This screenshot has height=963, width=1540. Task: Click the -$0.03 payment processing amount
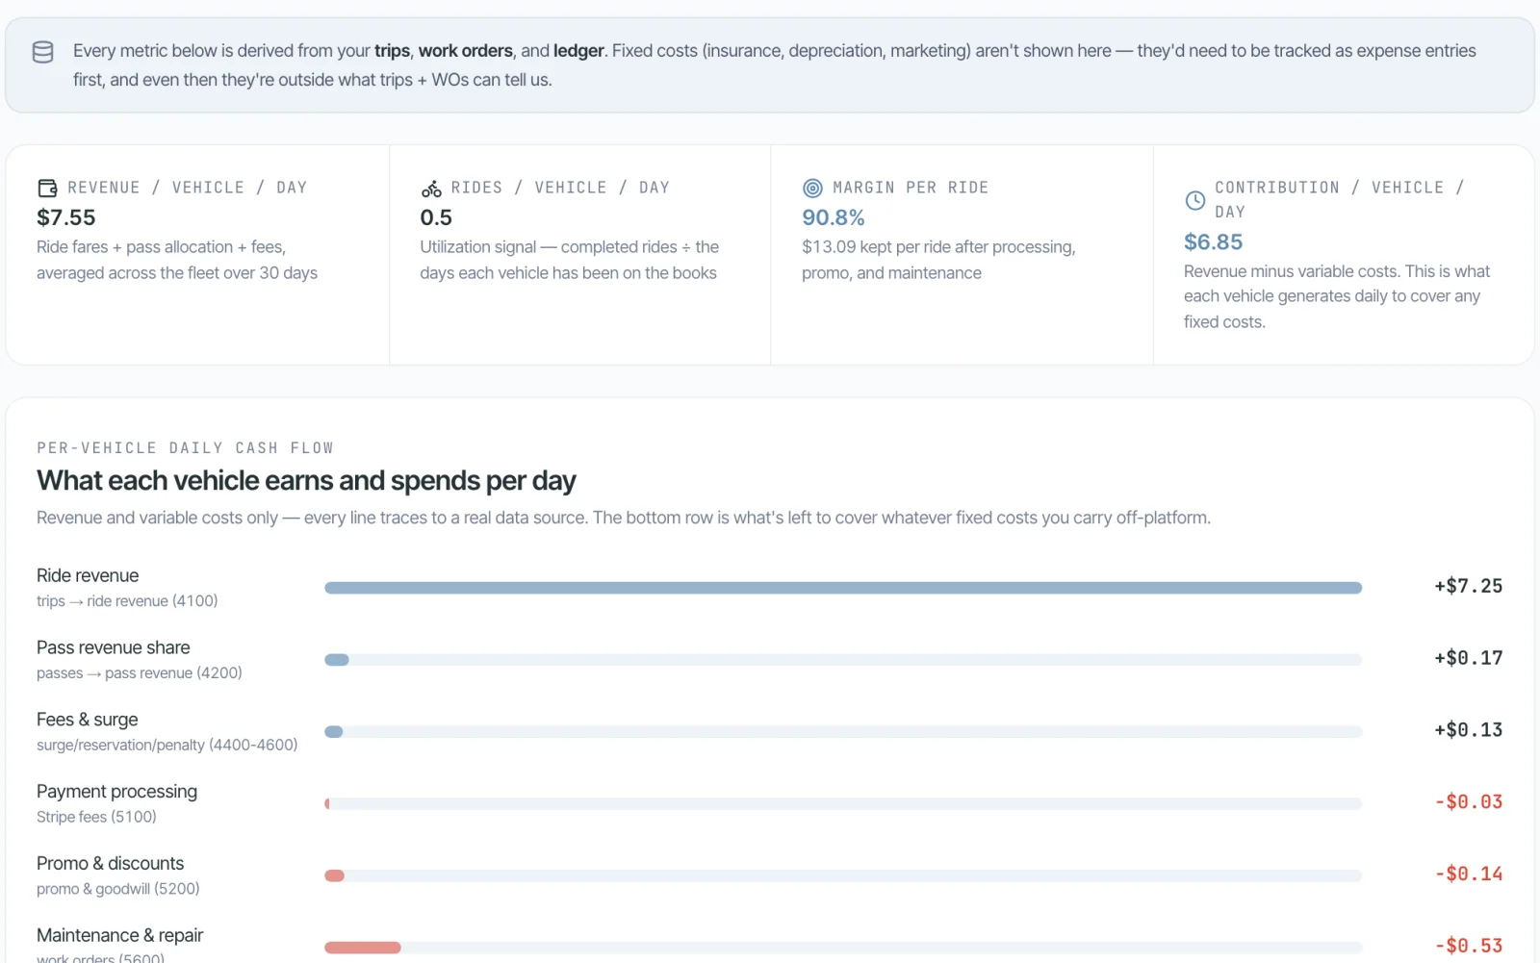pos(1468,802)
